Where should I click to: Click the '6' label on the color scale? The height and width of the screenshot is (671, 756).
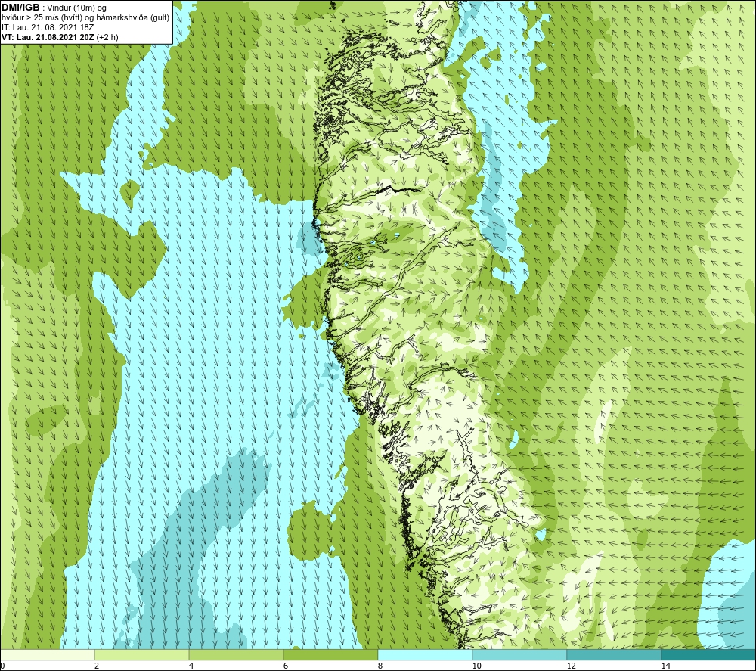pyautogui.click(x=286, y=666)
